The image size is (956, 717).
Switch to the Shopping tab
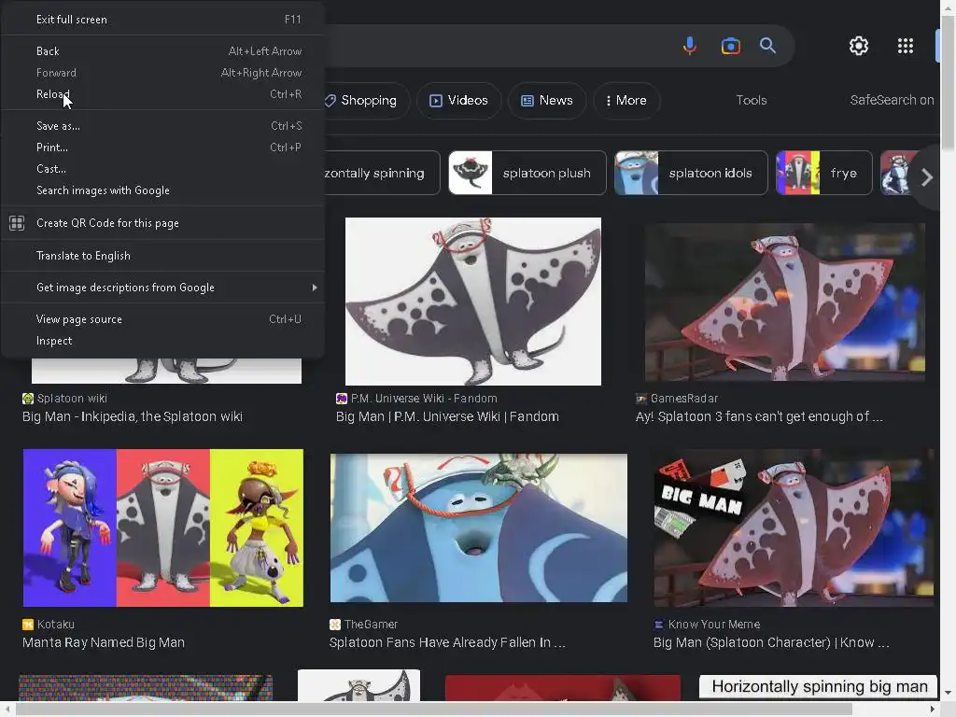pos(366,101)
